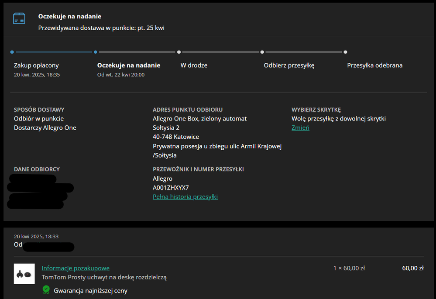Open 'Pełna historia przesyłki' link
The image size is (436, 299).
tap(185, 197)
